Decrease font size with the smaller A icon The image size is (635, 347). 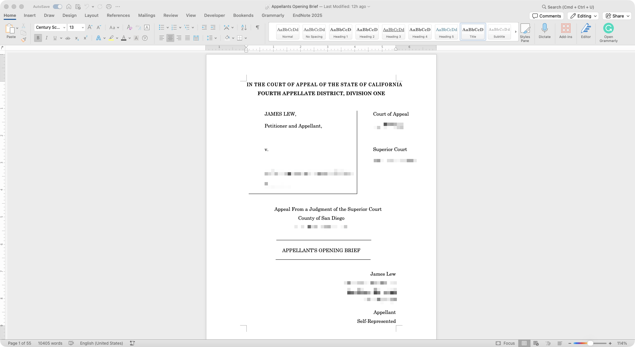click(99, 27)
